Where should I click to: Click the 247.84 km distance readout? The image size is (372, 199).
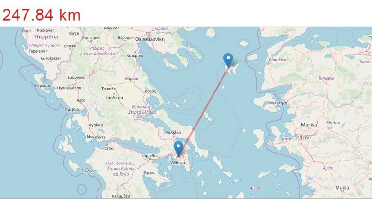point(41,15)
